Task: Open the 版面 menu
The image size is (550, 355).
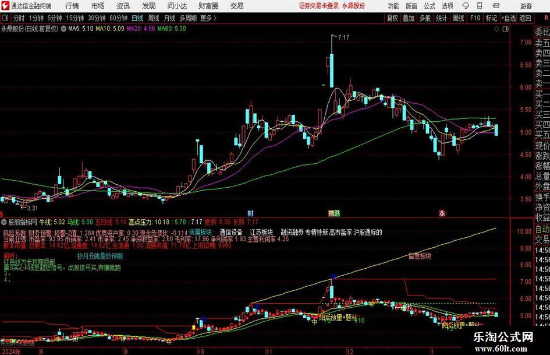Action: pyautogui.click(x=411, y=6)
